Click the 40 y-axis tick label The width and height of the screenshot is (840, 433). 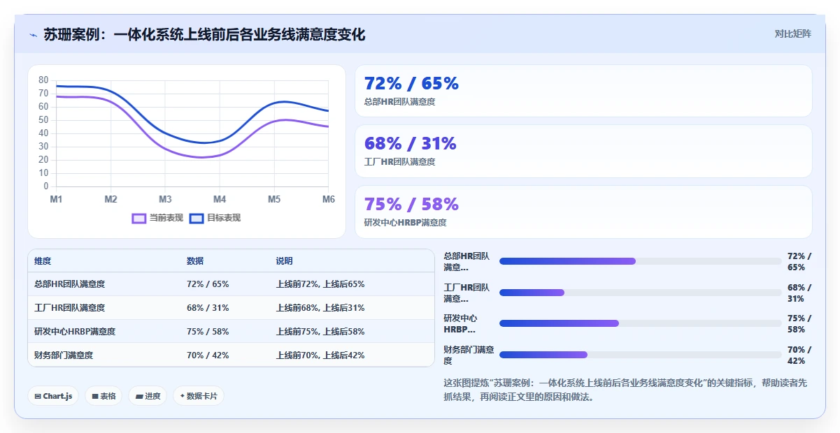[x=43, y=133]
